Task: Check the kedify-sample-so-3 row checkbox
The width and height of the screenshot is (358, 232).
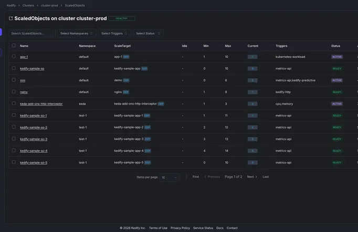Action: coord(14,139)
